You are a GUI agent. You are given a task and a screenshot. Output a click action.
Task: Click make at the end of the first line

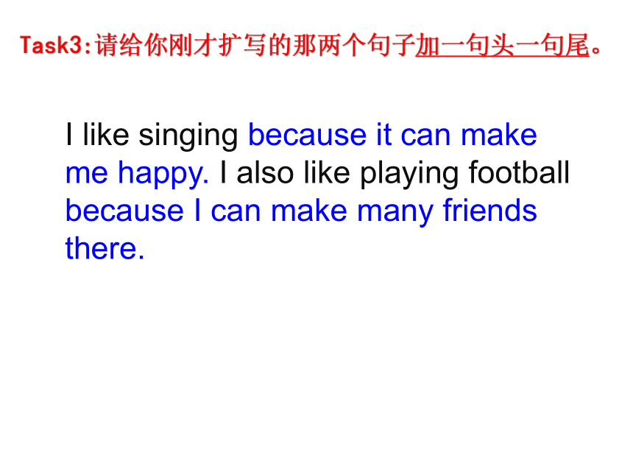tap(498, 135)
